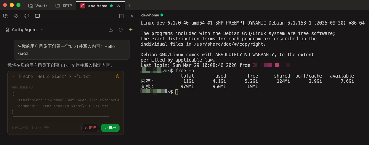Click the arguments horizontal scrollbar
This screenshot has width=369, height=145.
(x=61, y=116)
